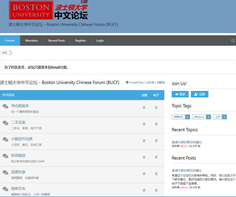The image size is (236, 197).
Task: Click the RSS icon next to 论坛
Action: [x=153, y=83]
